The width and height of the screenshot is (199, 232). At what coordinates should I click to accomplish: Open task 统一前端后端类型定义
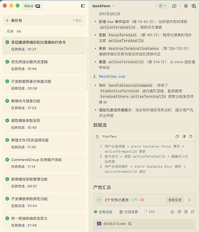pos(44,222)
